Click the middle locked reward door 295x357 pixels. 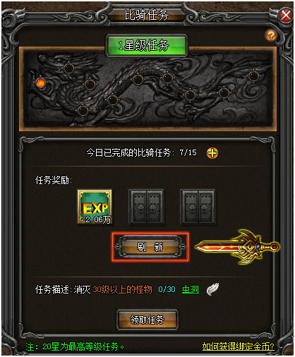click(x=146, y=207)
